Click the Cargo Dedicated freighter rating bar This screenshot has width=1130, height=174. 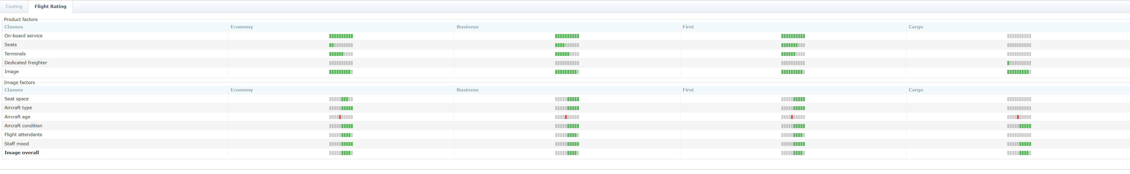tap(1019, 63)
